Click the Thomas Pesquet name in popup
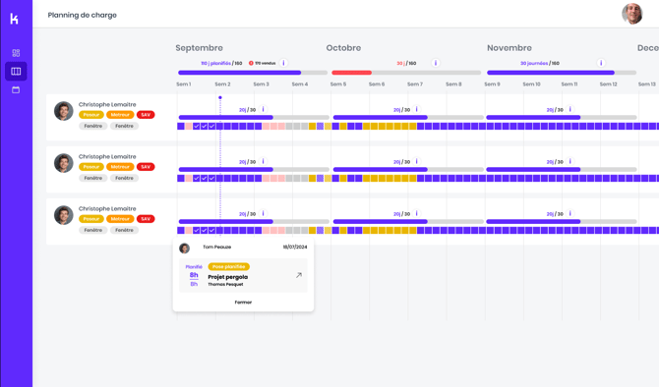 click(225, 285)
